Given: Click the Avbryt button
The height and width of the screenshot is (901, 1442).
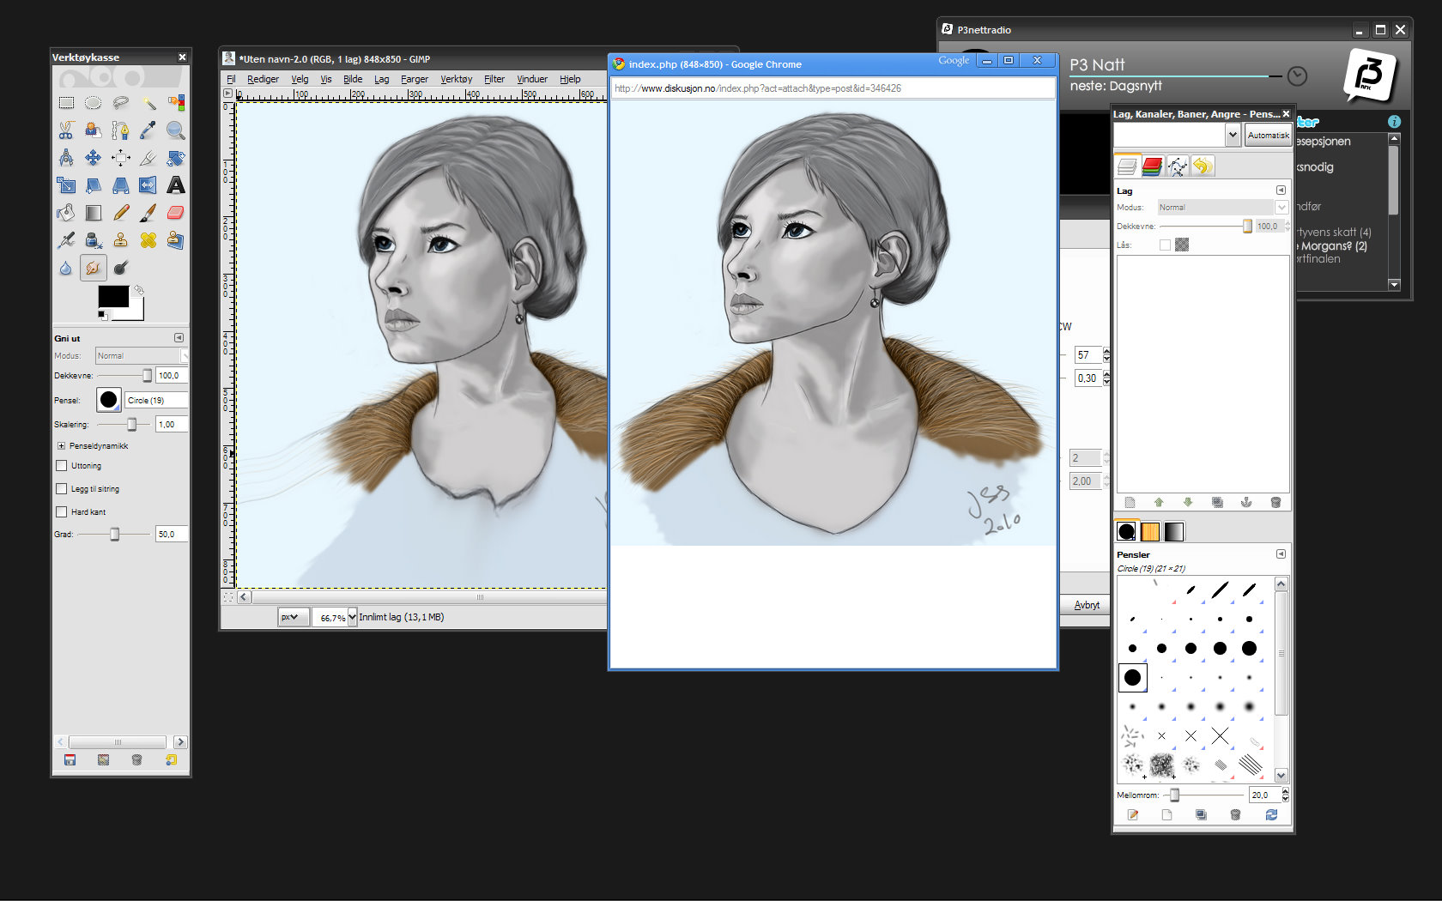Looking at the screenshot, I should click(1087, 605).
